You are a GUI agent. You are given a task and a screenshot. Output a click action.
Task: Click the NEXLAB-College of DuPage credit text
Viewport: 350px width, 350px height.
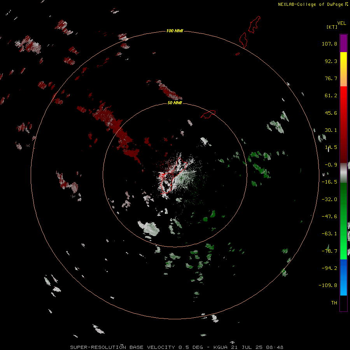pos(313,4)
